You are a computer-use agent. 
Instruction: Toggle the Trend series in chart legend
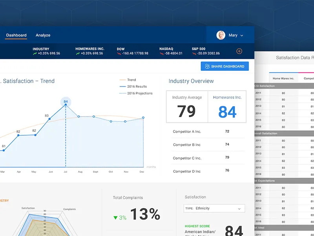coord(128,80)
